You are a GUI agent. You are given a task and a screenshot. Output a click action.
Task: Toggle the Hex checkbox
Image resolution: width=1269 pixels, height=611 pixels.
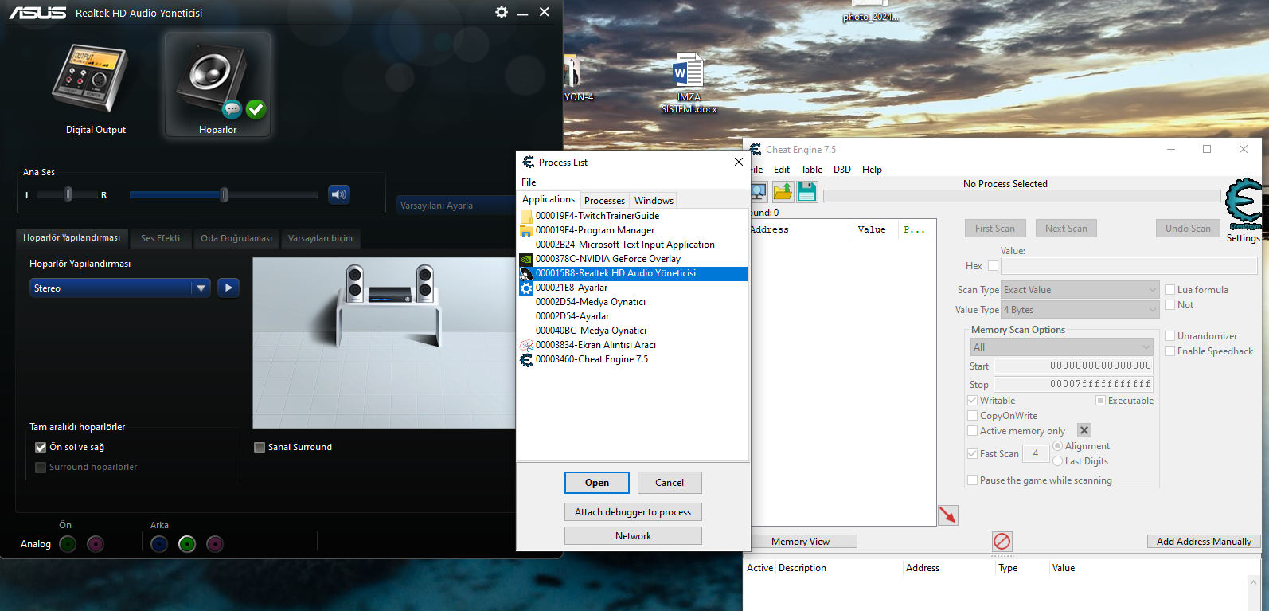pos(993,266)
